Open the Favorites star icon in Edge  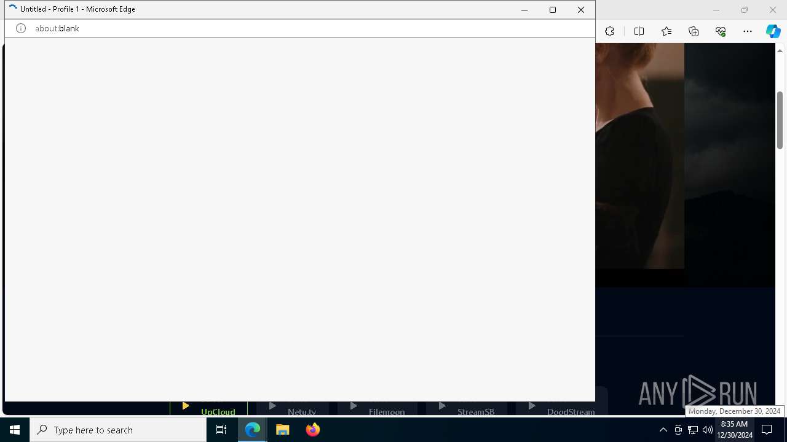[x=666, y=31]
